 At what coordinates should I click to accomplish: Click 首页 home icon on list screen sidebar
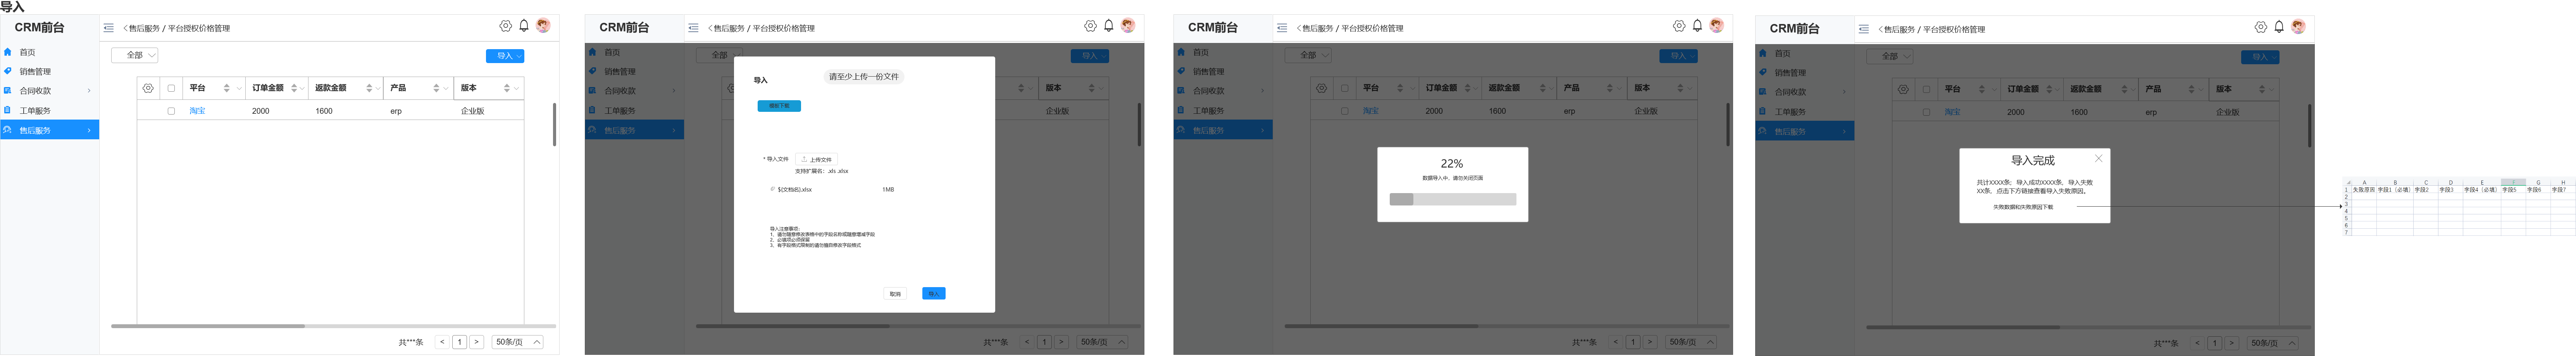8,52
